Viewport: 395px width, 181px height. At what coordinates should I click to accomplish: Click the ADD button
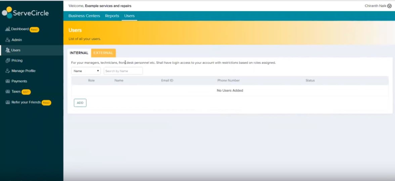pos(80,103)
